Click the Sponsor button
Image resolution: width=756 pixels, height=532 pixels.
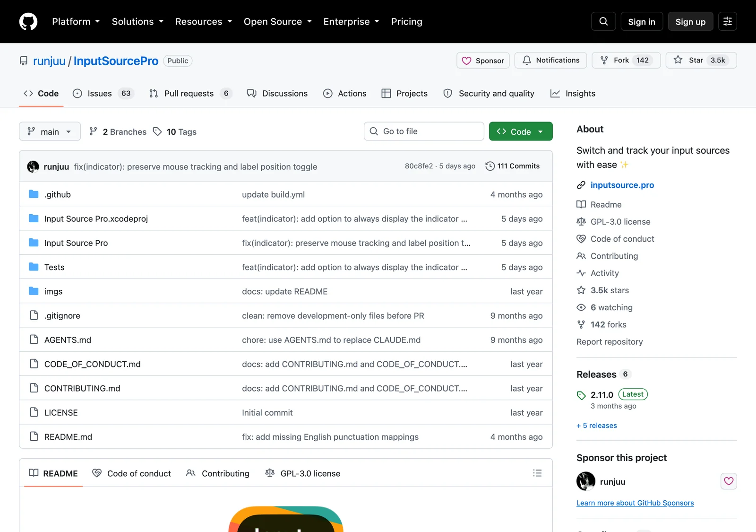[x=483, y=60]
